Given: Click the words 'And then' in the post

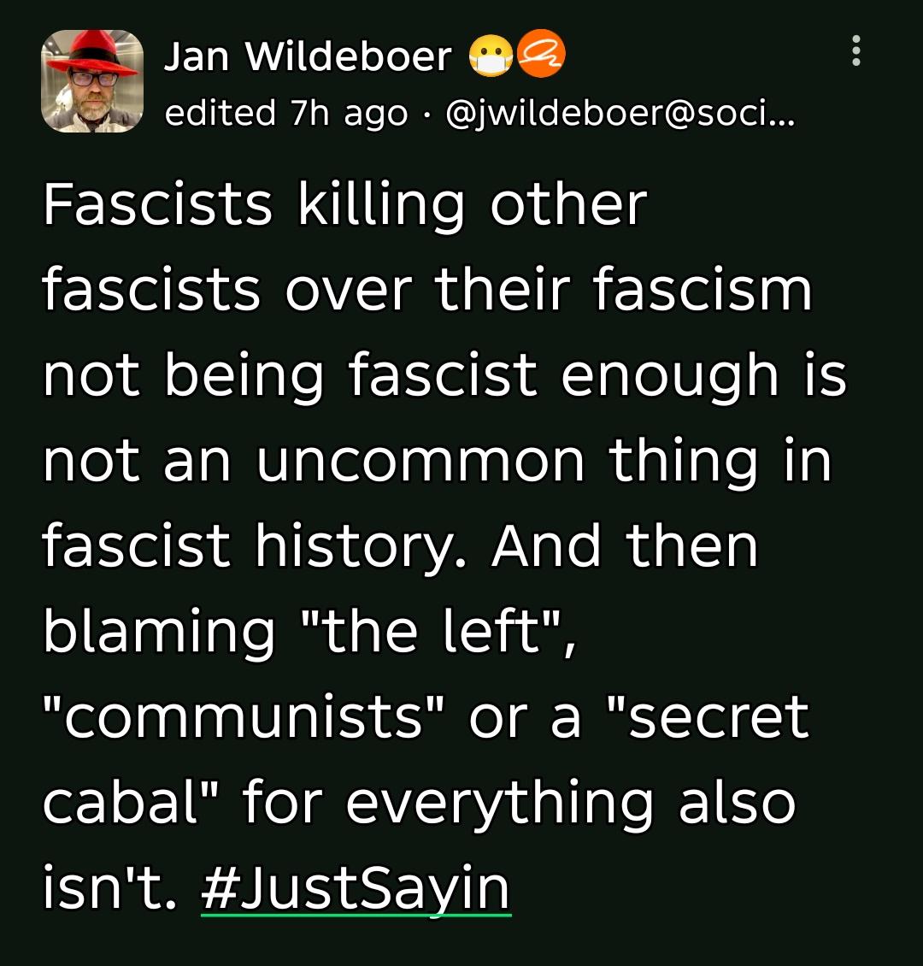Looking at the screenshot, I should pos(625,546).
